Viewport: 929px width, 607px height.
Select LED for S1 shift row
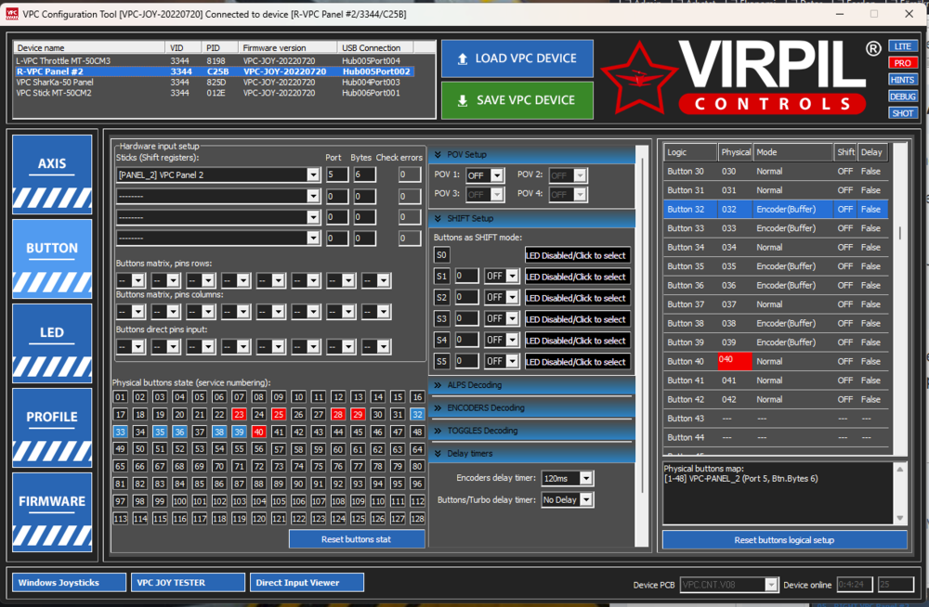pyautogui.click(x=577, y=277)
